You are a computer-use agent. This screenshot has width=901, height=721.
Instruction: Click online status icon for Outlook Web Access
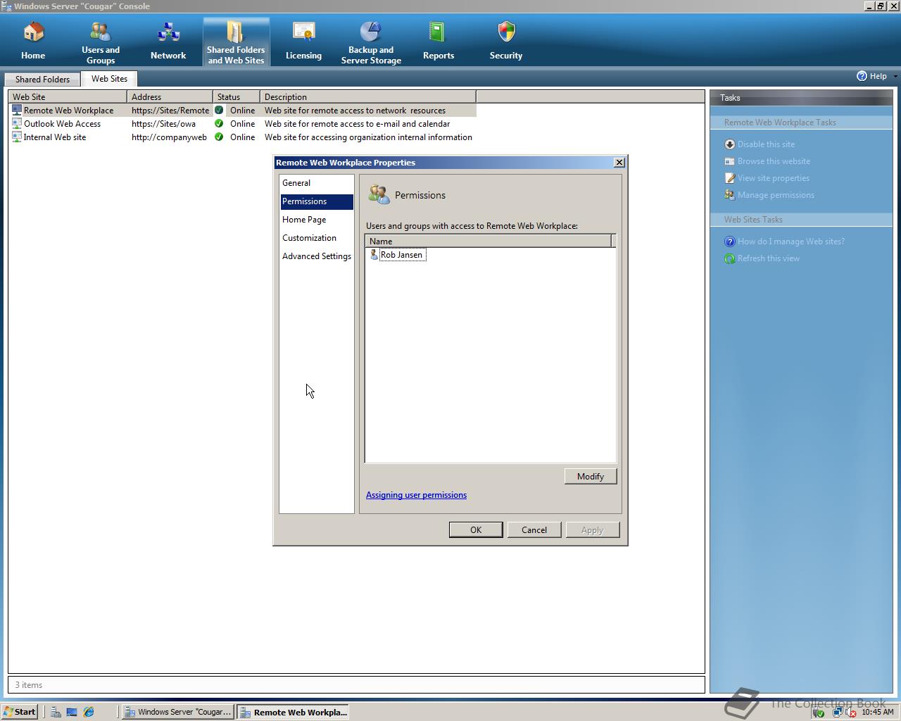point(219,123)
